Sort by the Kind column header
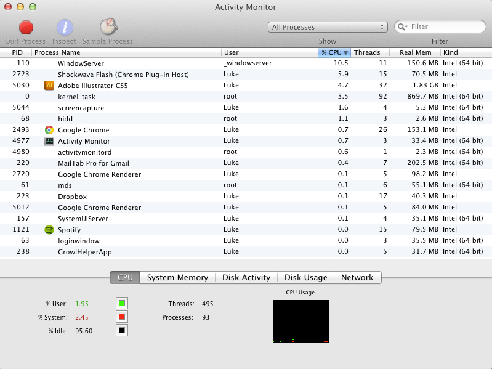 [466, 52]
